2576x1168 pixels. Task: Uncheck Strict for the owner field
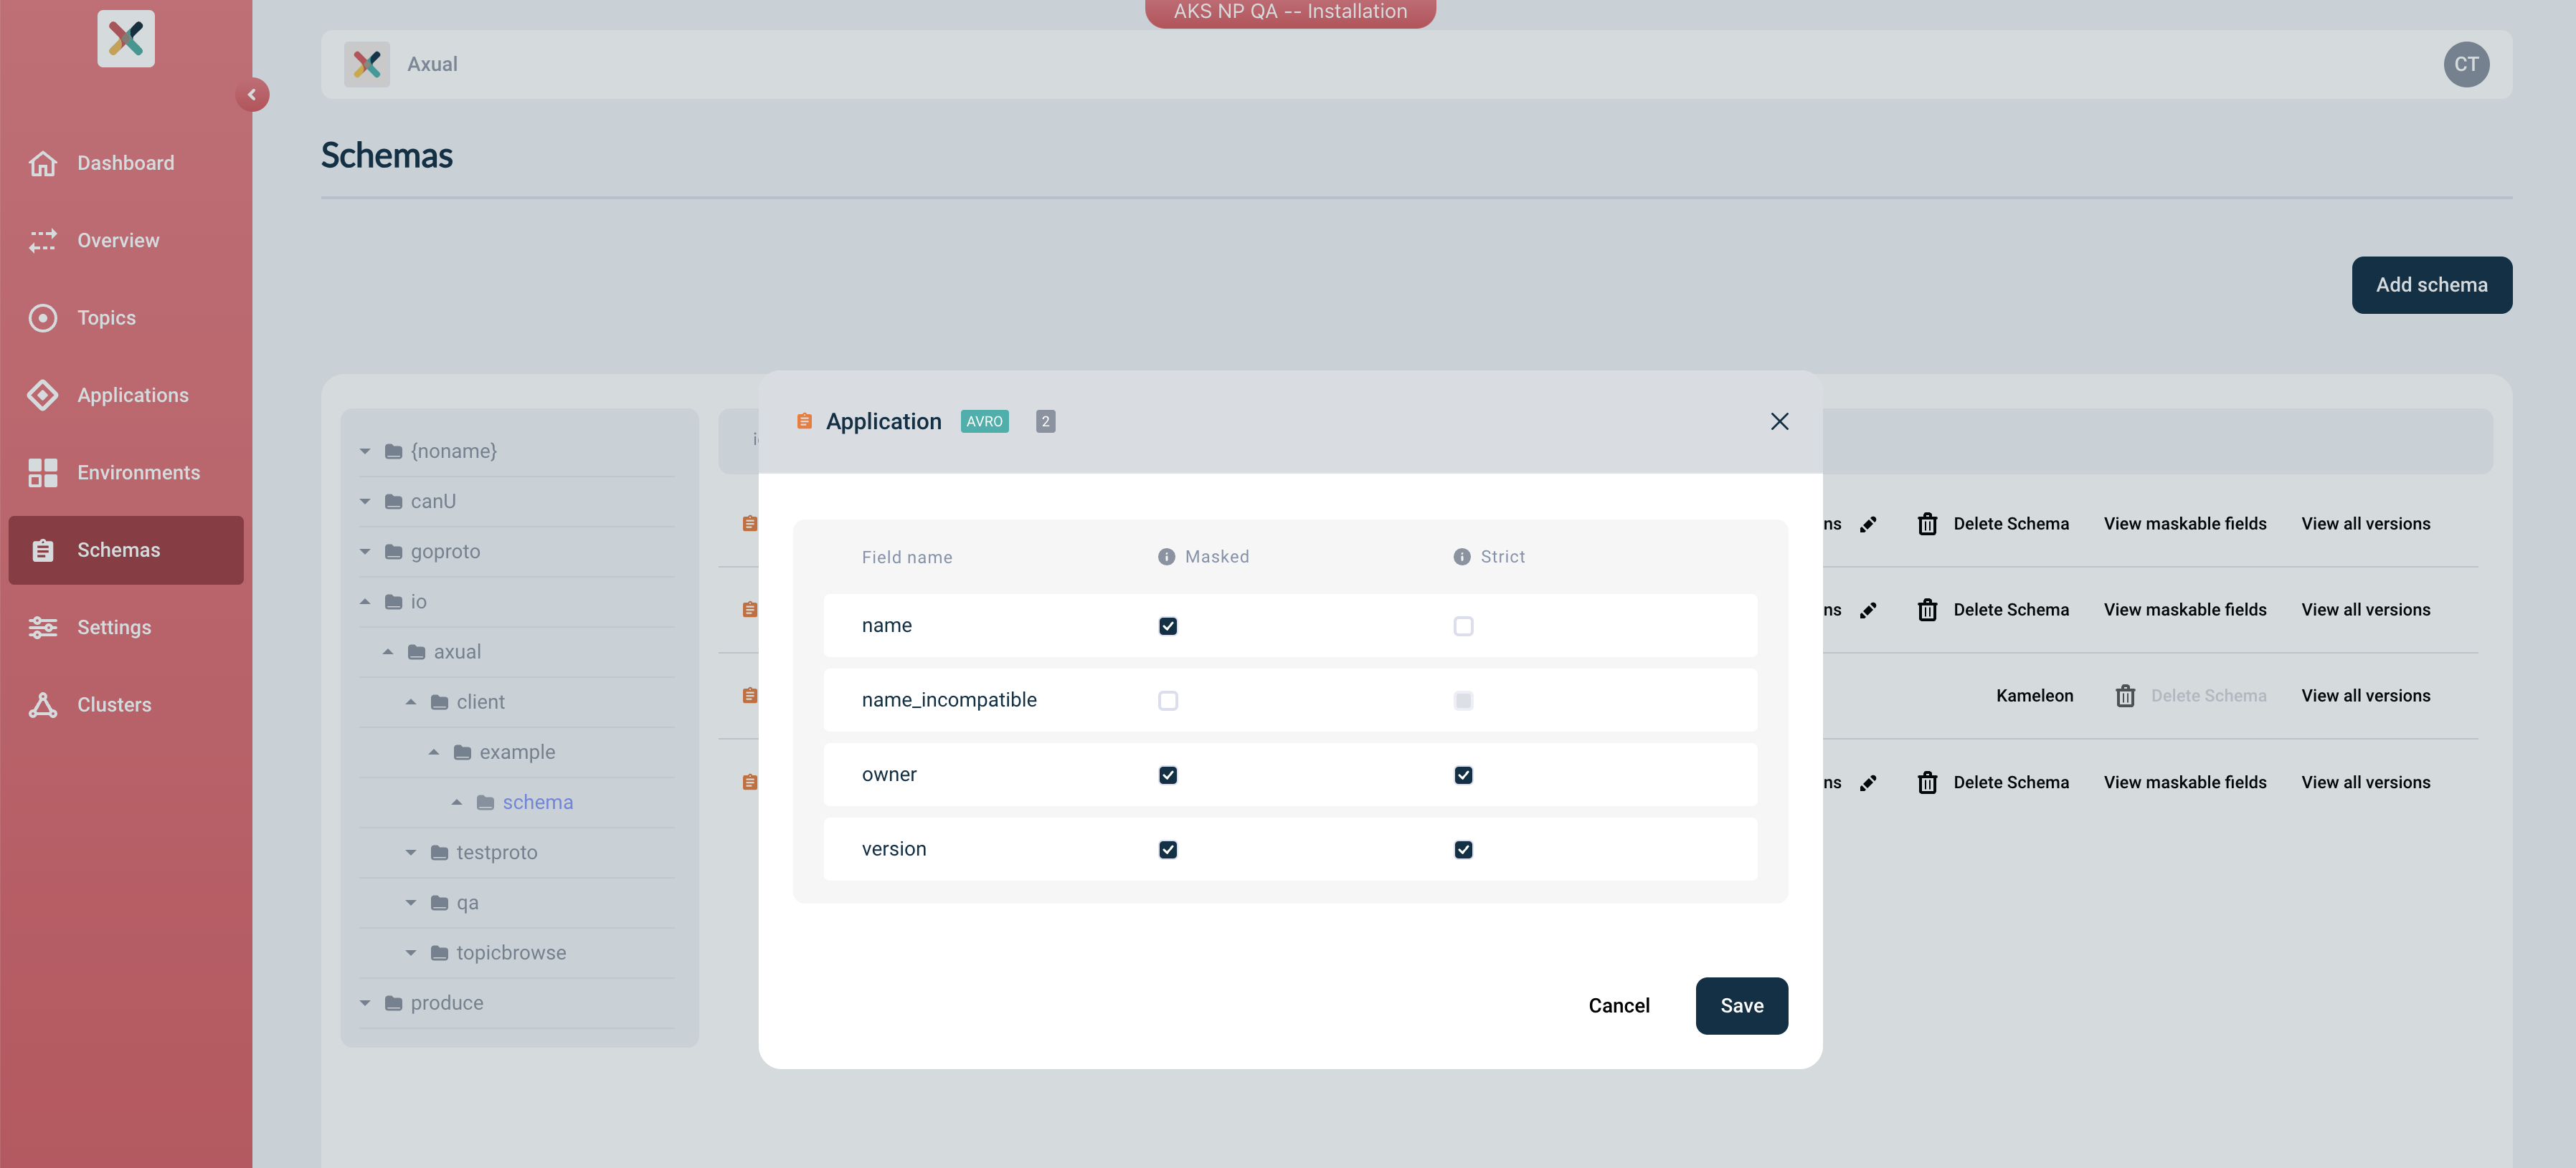(x=1463, y=775)
